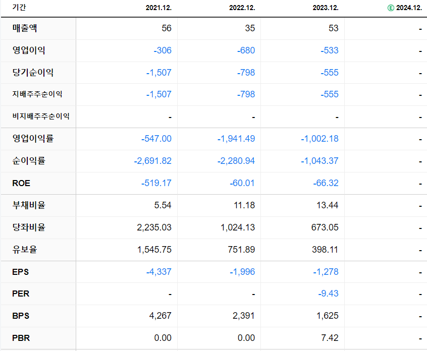This screenshot has width=427, height=351.
Task: Click the 영업이익 row label
Action: coord(29,50)
